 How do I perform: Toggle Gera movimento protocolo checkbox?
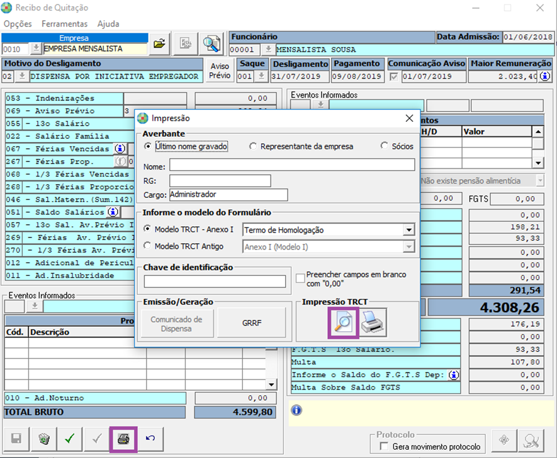tap(384, 446)
